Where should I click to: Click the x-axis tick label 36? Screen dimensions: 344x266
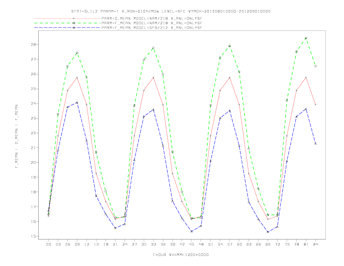[x=163, y=244]
